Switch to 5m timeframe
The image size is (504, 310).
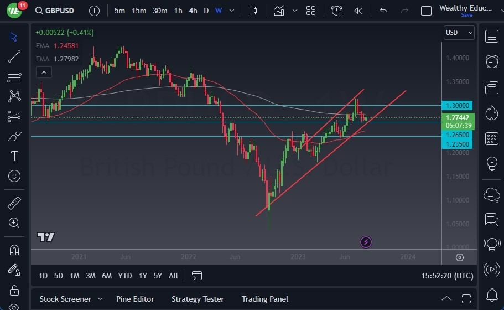point(119,11)
